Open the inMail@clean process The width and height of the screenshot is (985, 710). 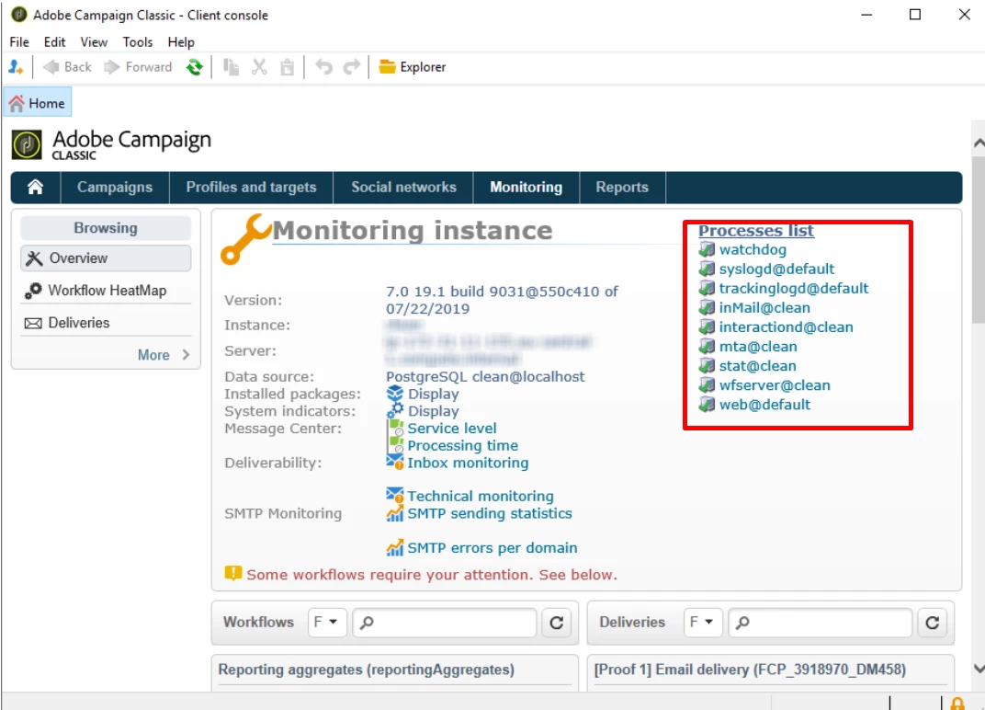coord(764,308)
